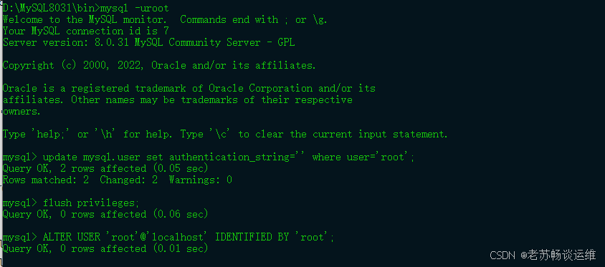Click the IDENTIFIED BY 'root' text
Screen dimensions: 605x267
point(275,238)
